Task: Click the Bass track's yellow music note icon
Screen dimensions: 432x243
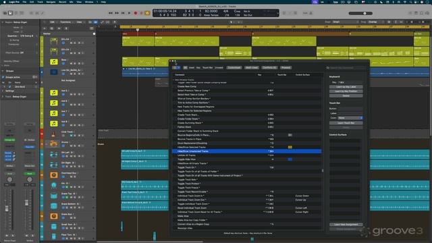Action: click(x=54, y=61)
